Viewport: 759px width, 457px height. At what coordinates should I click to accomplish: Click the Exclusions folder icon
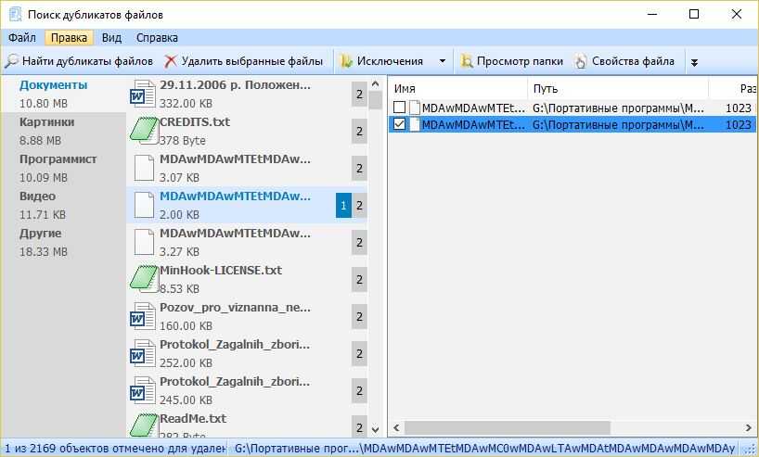pyautogui.click(x=346, y=61)
